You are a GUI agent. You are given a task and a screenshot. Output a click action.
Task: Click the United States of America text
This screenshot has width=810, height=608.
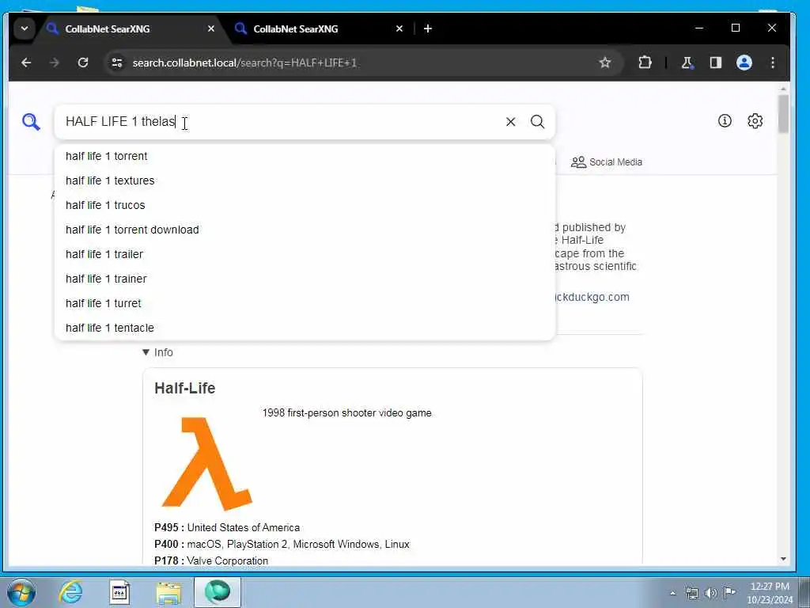[x=244, y=528]
